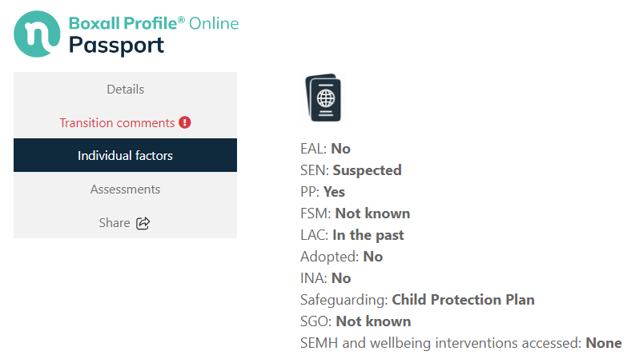Click the EAL: No entry
Image resolution: width=635 pixels, height=355 pixels.
(x=325, y=149)
